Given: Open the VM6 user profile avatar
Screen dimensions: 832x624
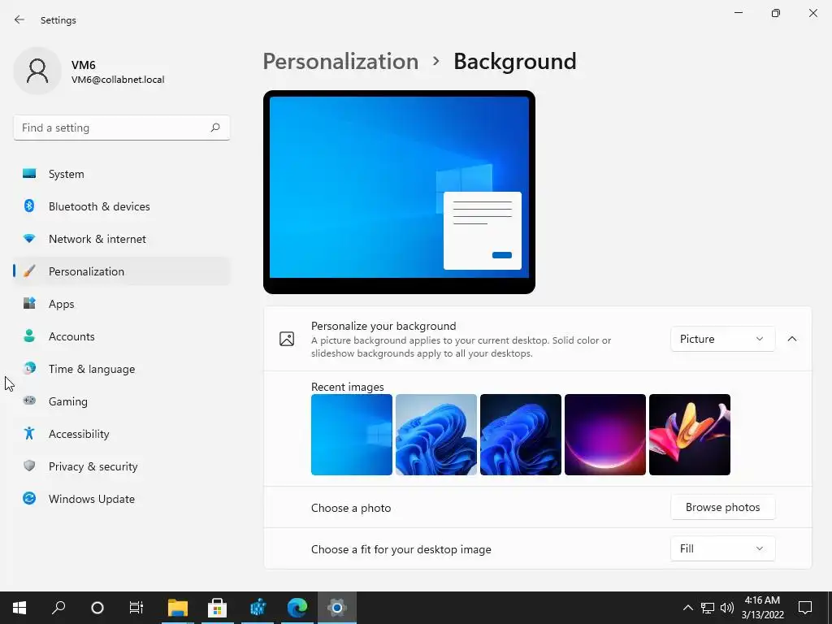Looking at the screenshot, I should [x=37, y=71].
